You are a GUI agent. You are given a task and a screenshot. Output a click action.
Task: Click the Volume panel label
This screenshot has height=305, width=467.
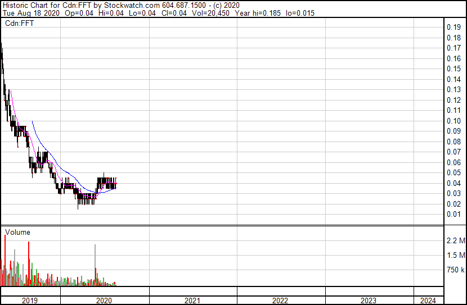[17, 232]
